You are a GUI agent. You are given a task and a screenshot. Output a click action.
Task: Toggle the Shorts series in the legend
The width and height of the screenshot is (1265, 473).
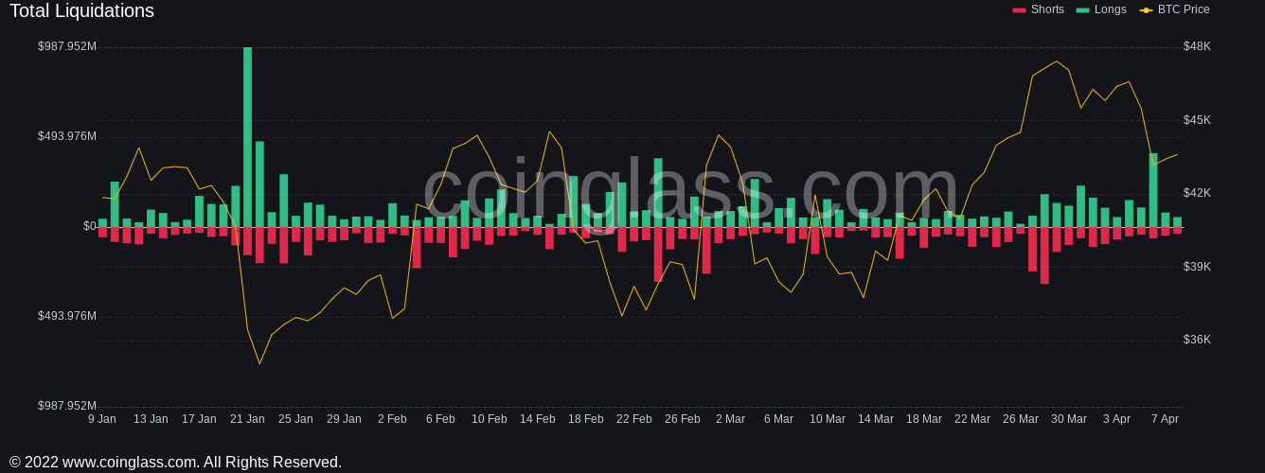coord(1046,9)
